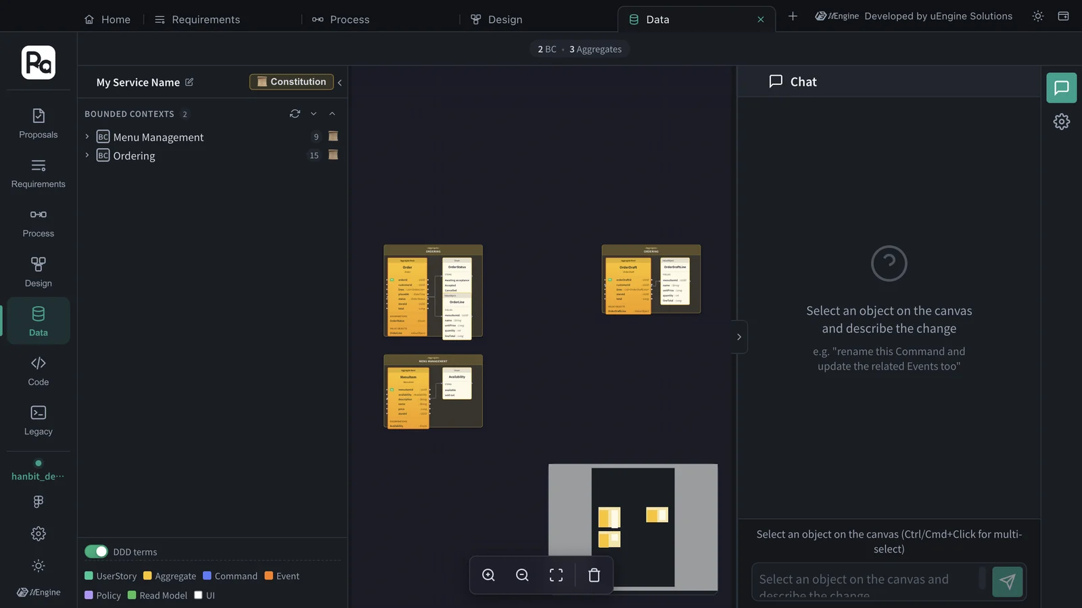
Task: Switch to the Process tab
Action: click(341, 20)
